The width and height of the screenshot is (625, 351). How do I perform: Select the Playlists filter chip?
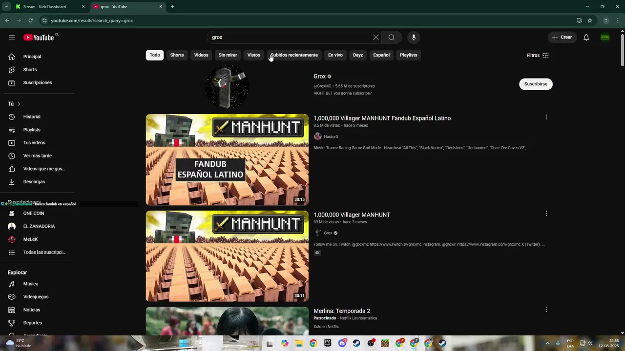409,55
